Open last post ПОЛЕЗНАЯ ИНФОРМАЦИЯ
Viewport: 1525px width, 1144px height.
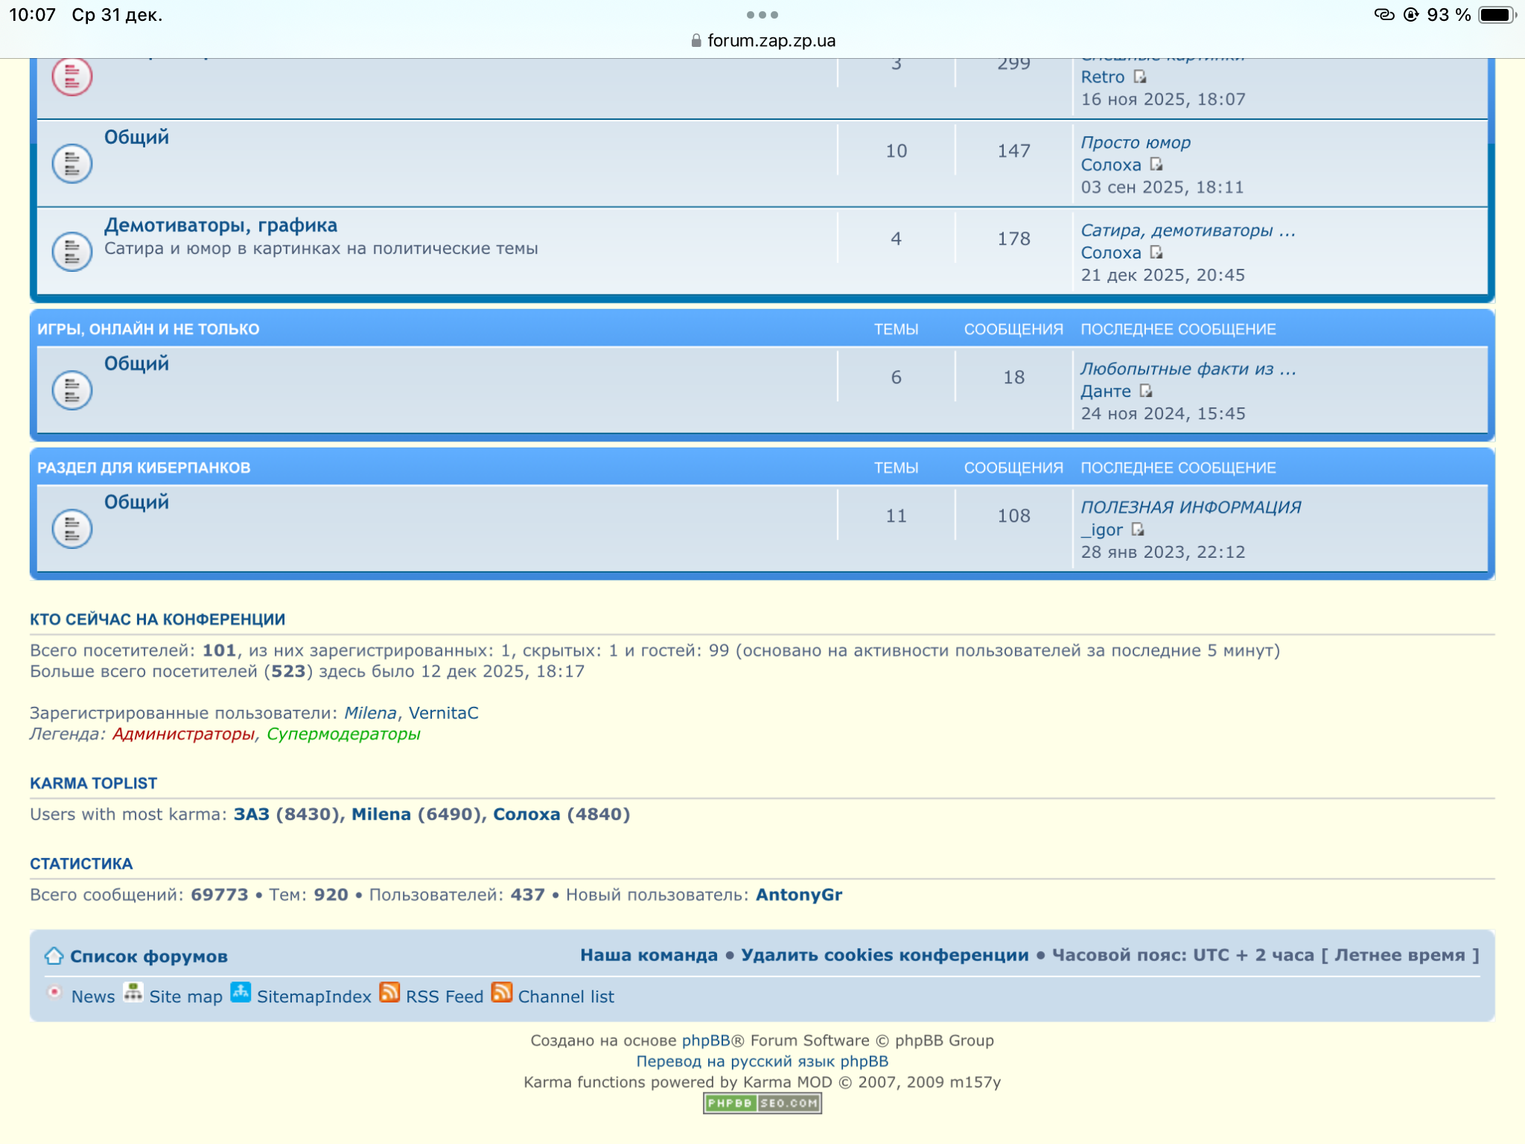coord(1190,507)
